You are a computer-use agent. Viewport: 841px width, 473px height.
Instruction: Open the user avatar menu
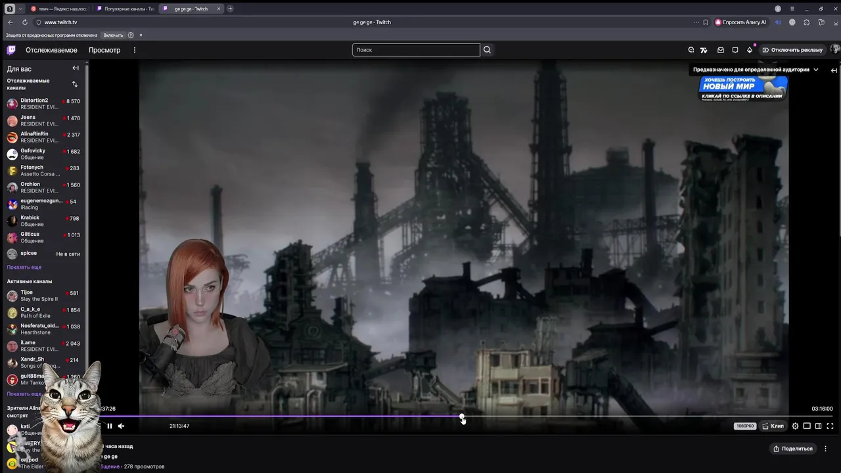tap(835, 50)
